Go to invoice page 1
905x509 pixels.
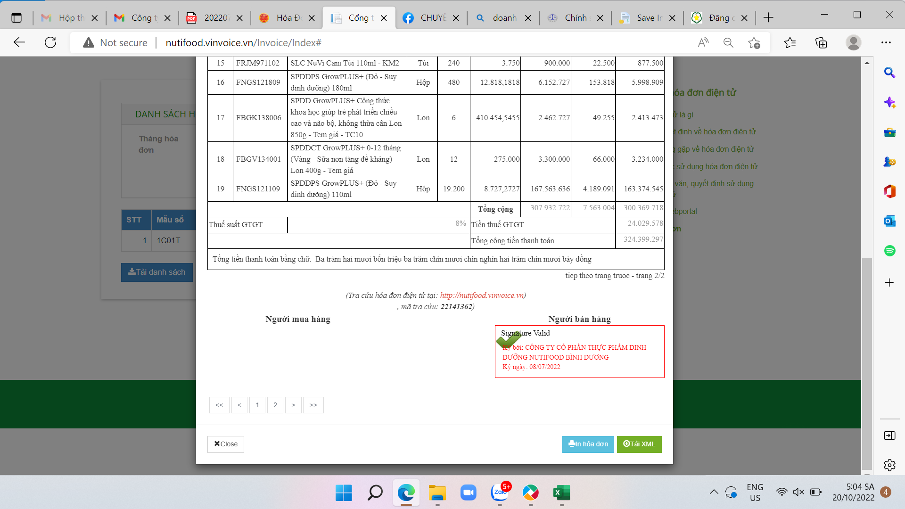257,405
